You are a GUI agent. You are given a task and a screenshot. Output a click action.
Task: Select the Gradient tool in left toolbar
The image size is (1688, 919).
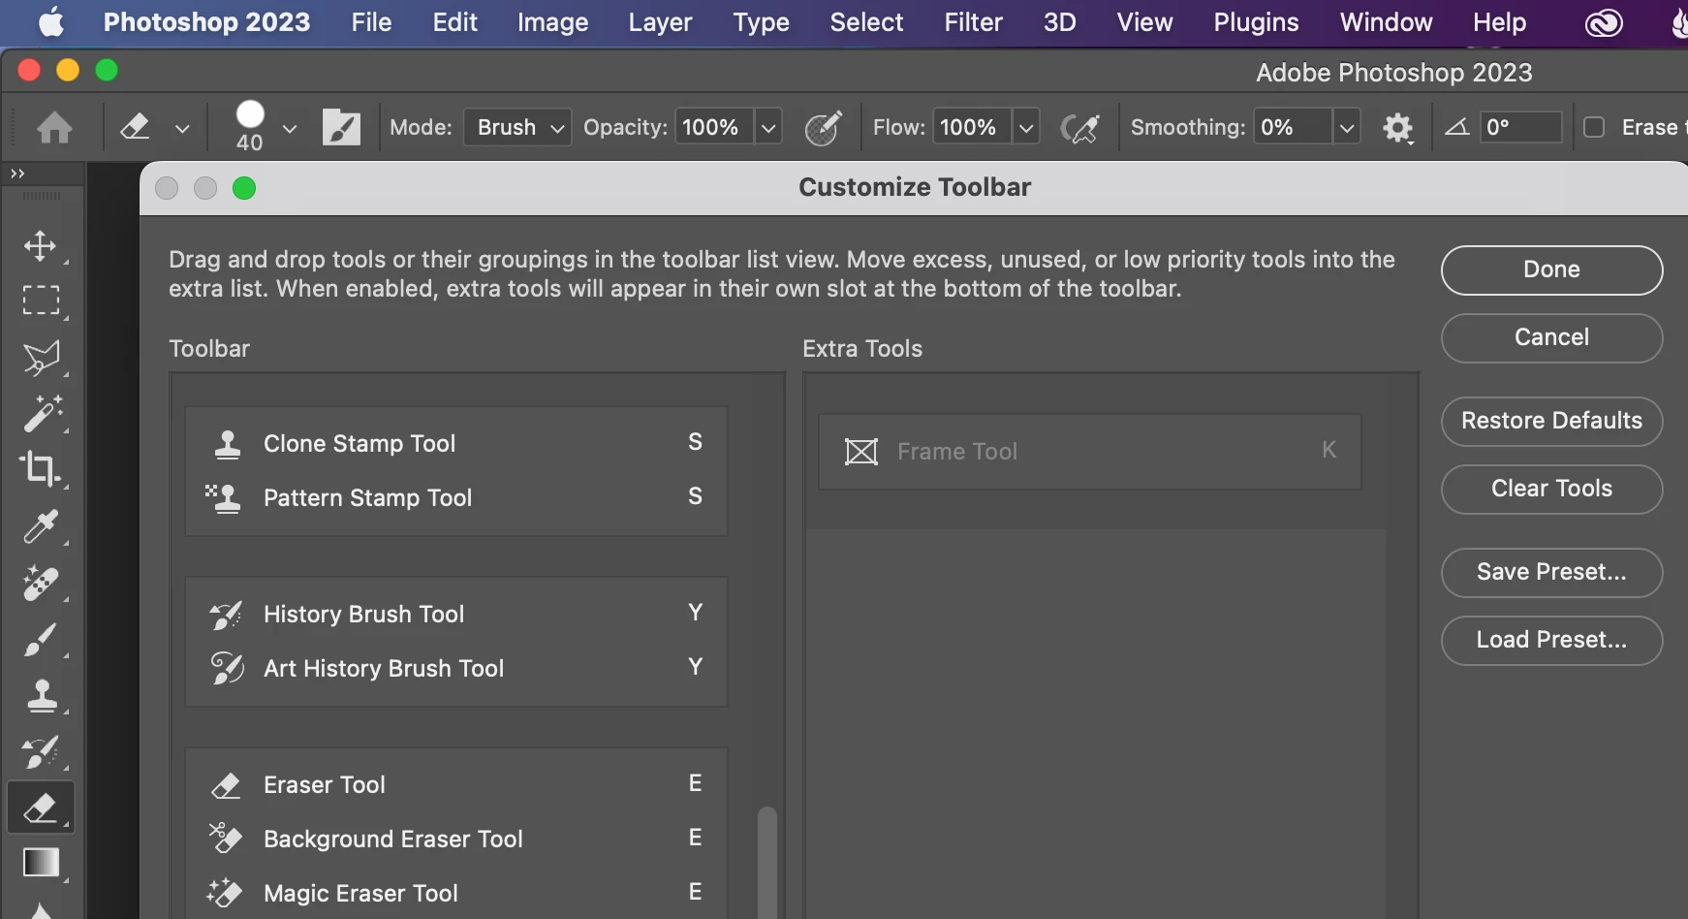pos(41,863)
